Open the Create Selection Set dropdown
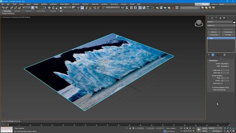This screenshot has width=236, height=133. click(112, 7)
